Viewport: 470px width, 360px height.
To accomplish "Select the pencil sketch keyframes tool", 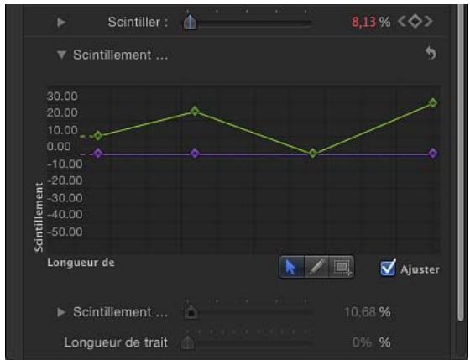I will click(x=316, y=267).
